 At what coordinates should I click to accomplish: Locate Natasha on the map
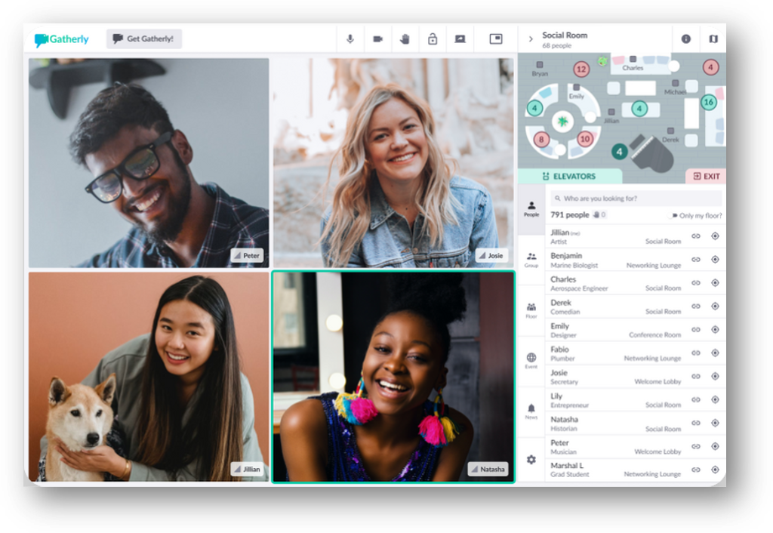tap(714, 424)
